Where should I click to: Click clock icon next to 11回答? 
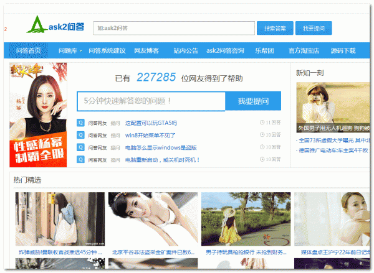click(262, 123)
